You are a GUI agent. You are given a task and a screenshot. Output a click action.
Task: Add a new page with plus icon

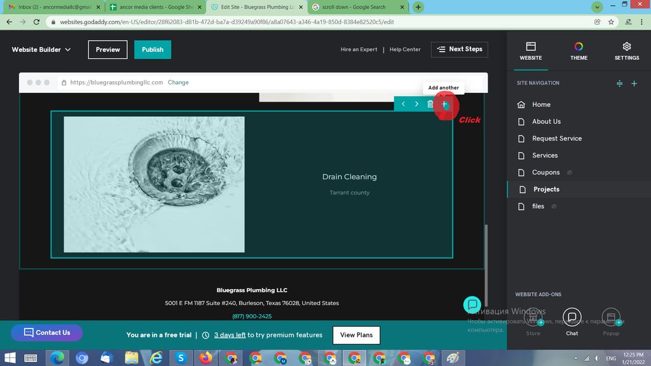tap(634, 83)
